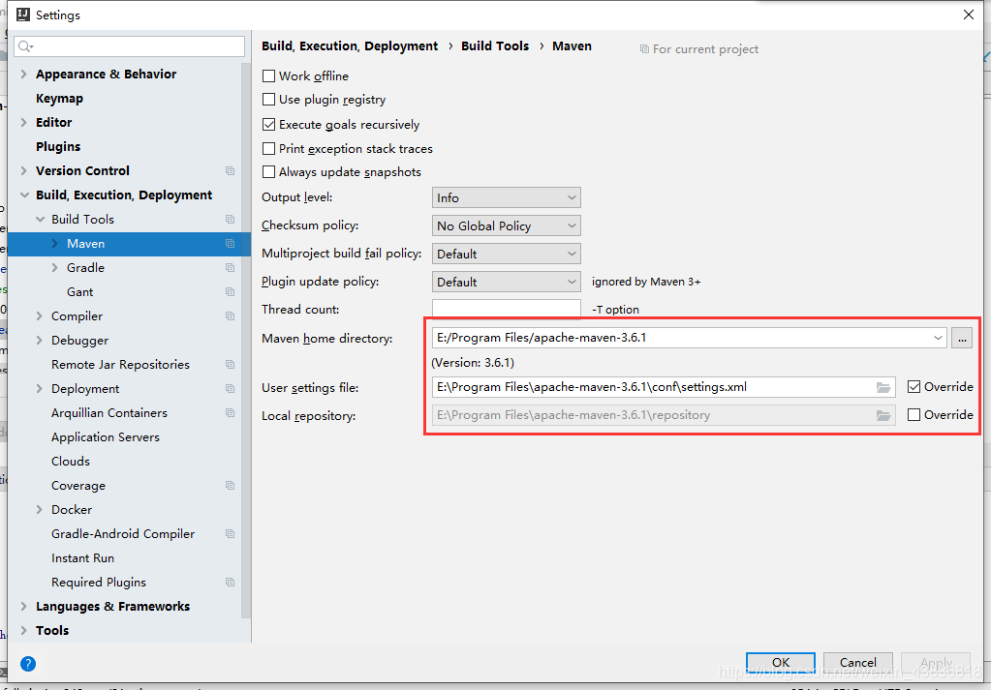Viewport: 991px width, 690px height.
Task: Expand the Tools tree node
Action: [24, 631]
